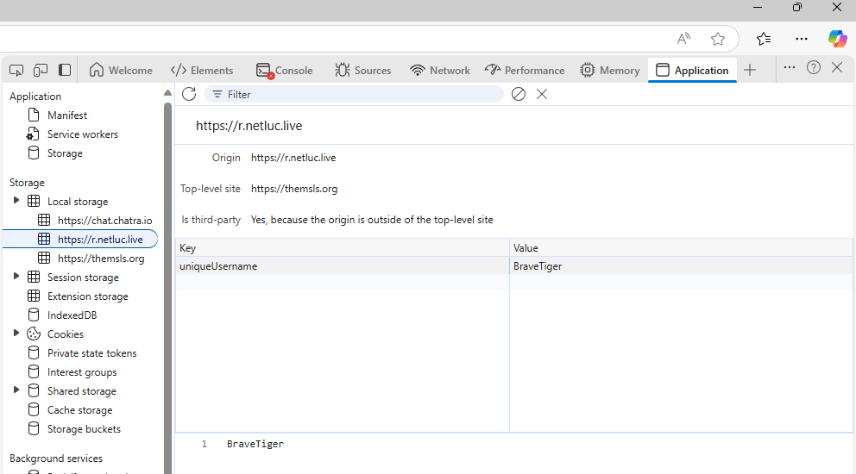
Task: Toggle the DevTools sidebar dock icon
Action: 65,70
